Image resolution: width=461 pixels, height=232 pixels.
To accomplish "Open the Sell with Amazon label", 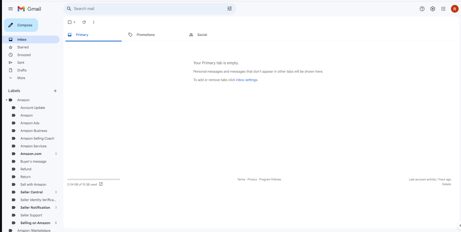I will tap(33, 185).
